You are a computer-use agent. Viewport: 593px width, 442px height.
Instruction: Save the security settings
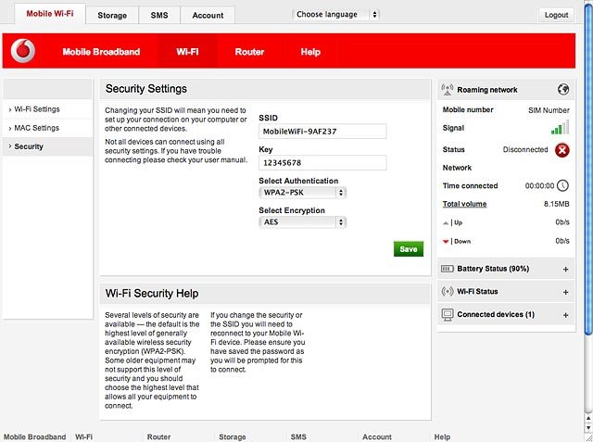click(409, 248)
